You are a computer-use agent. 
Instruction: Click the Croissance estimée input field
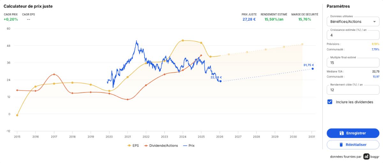(353, 35)
